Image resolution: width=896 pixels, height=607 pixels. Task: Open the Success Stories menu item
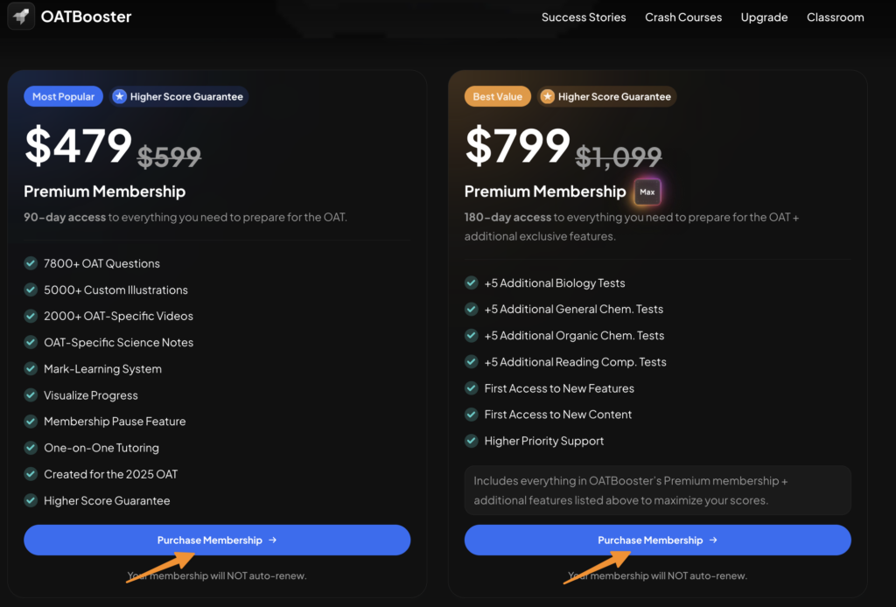(x=584, y=17)
